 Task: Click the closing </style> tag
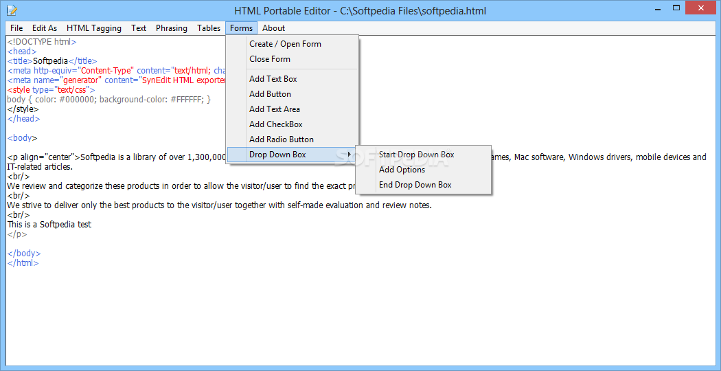[x=23, y=109]
